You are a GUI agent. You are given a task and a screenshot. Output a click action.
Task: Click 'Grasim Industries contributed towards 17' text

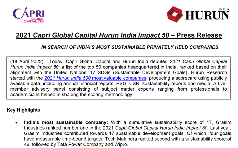tap(69, 134)
